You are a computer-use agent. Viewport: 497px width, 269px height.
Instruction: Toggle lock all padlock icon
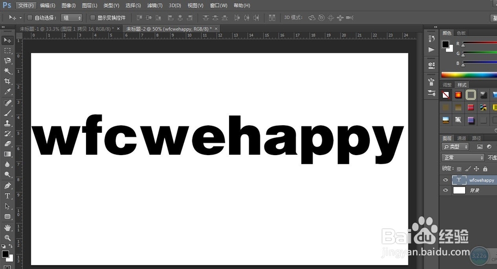pos(485,169)
